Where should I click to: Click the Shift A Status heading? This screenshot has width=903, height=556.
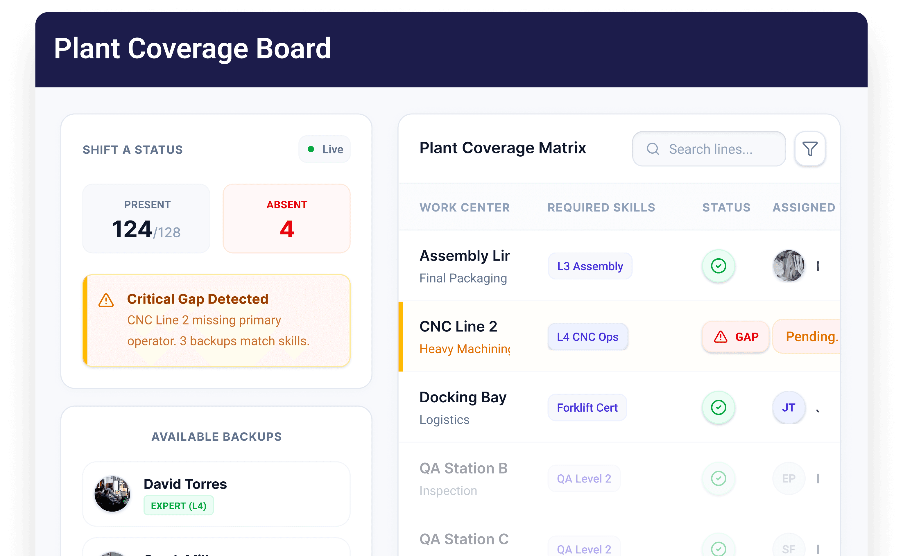pos(133,150)
